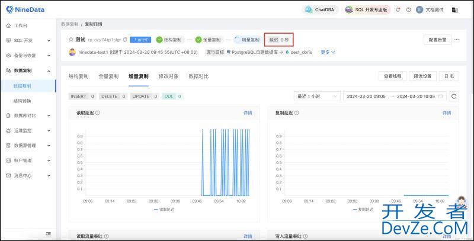Viewport: 474px width, 241px height.
Task: Open 详情 link for 读取延迟 chart
Action: coord(248,113)
